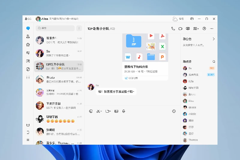This screenshot has height=160, width=240.
Task: Start a video call in group chat
Action: pyautogui.click(x=181, y=29)
